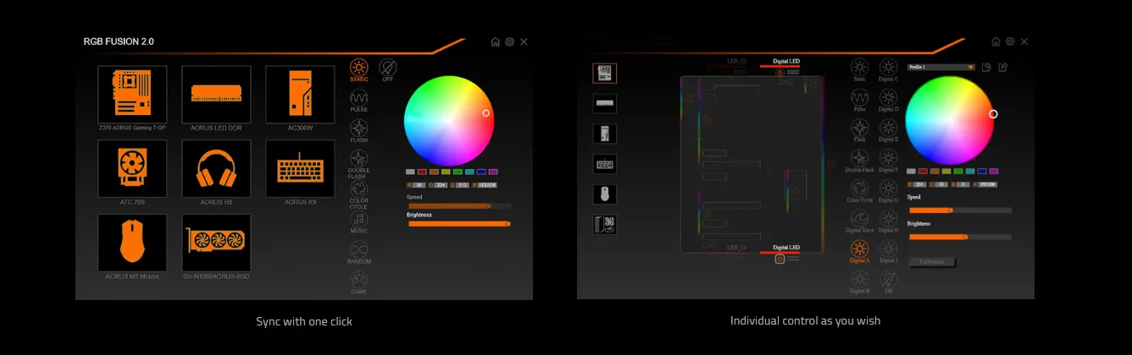Switch to LED_C1 tab
The width and height of the screenshot is (1132, 355).
[x=737, y=248]
